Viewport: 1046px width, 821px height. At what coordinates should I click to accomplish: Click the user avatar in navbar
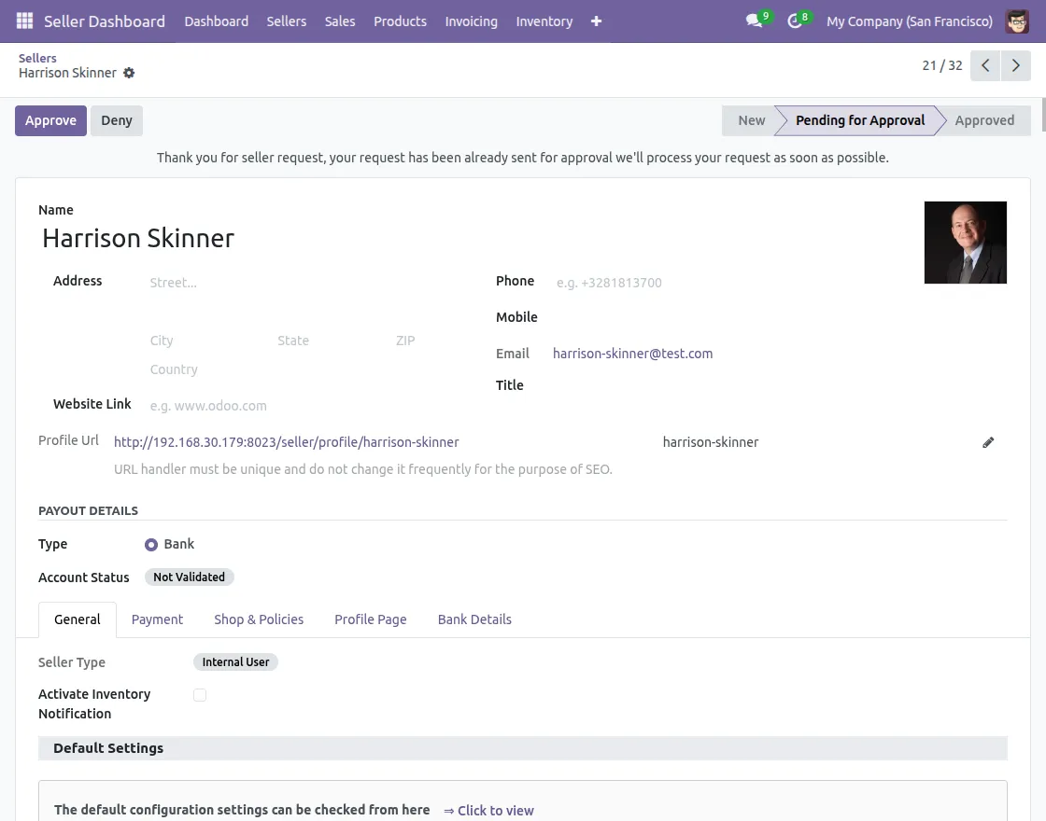click(x=1017, y=21)
